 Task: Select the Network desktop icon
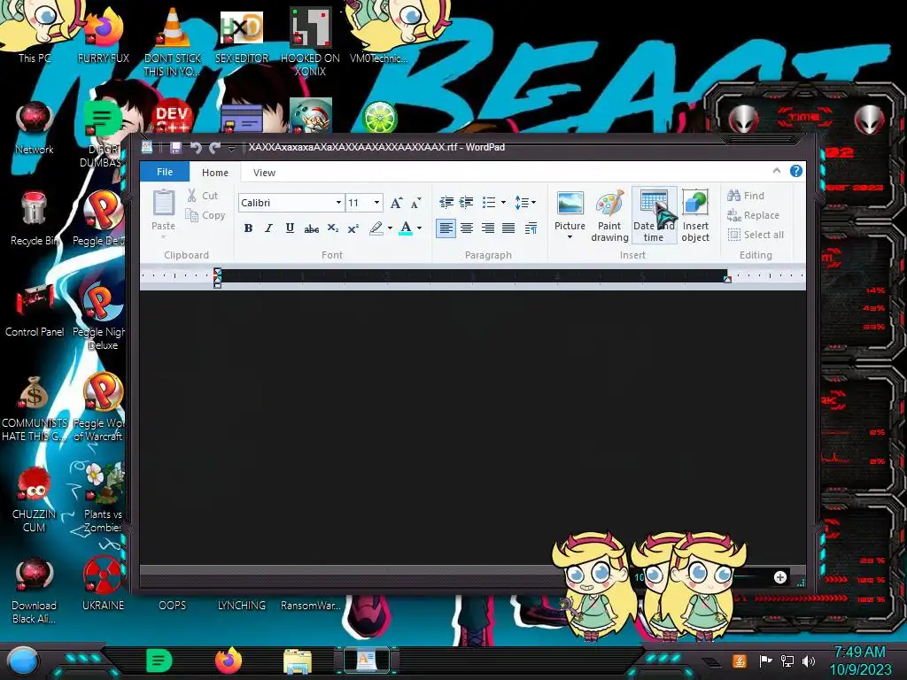pyautogui.click(x=35, y=128)
